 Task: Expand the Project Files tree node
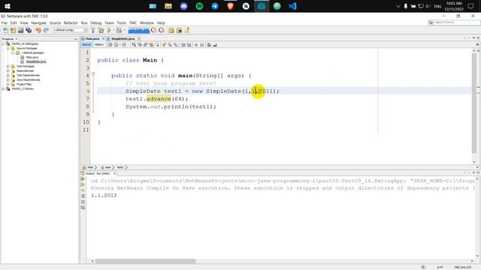point(8,84)
